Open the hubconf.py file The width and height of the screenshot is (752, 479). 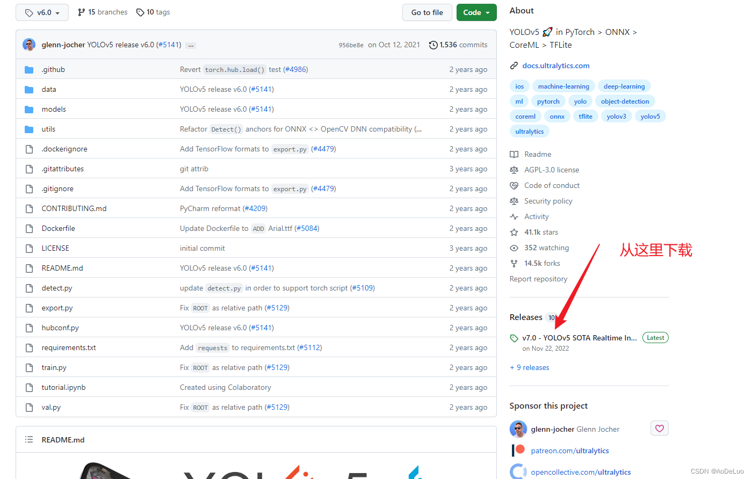coord(60,328)
